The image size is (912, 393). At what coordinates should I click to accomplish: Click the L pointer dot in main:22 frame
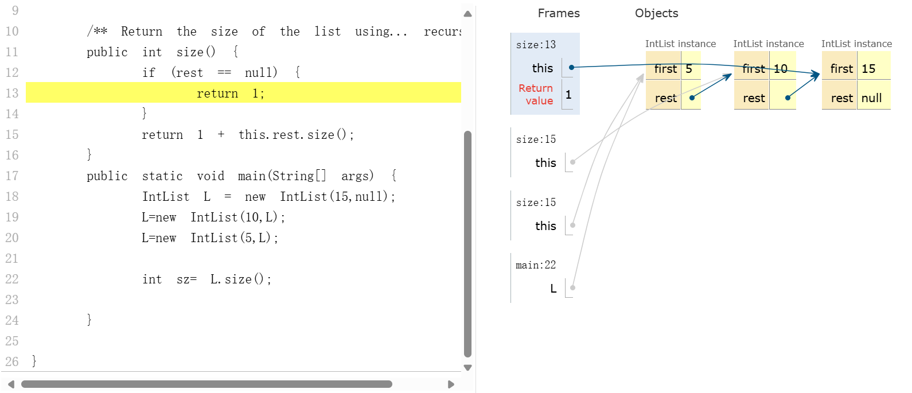coord(572,288)
